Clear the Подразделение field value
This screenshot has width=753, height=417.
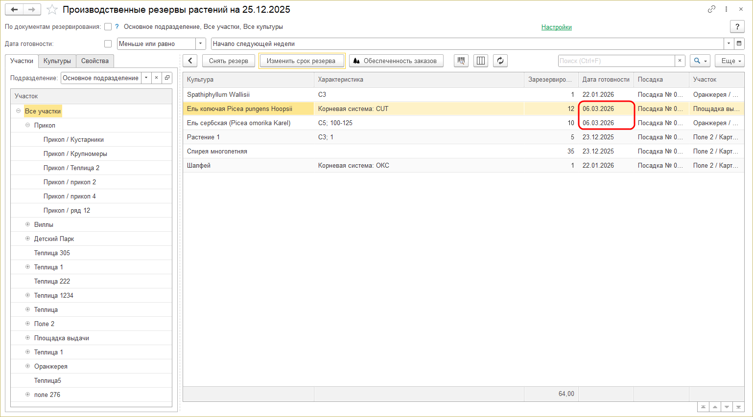click(x=156, y=78)
